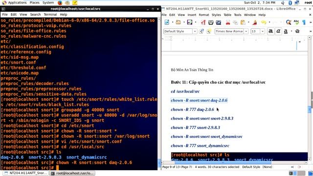
Task: Export document directly as PDF
Action: (203, 22)
